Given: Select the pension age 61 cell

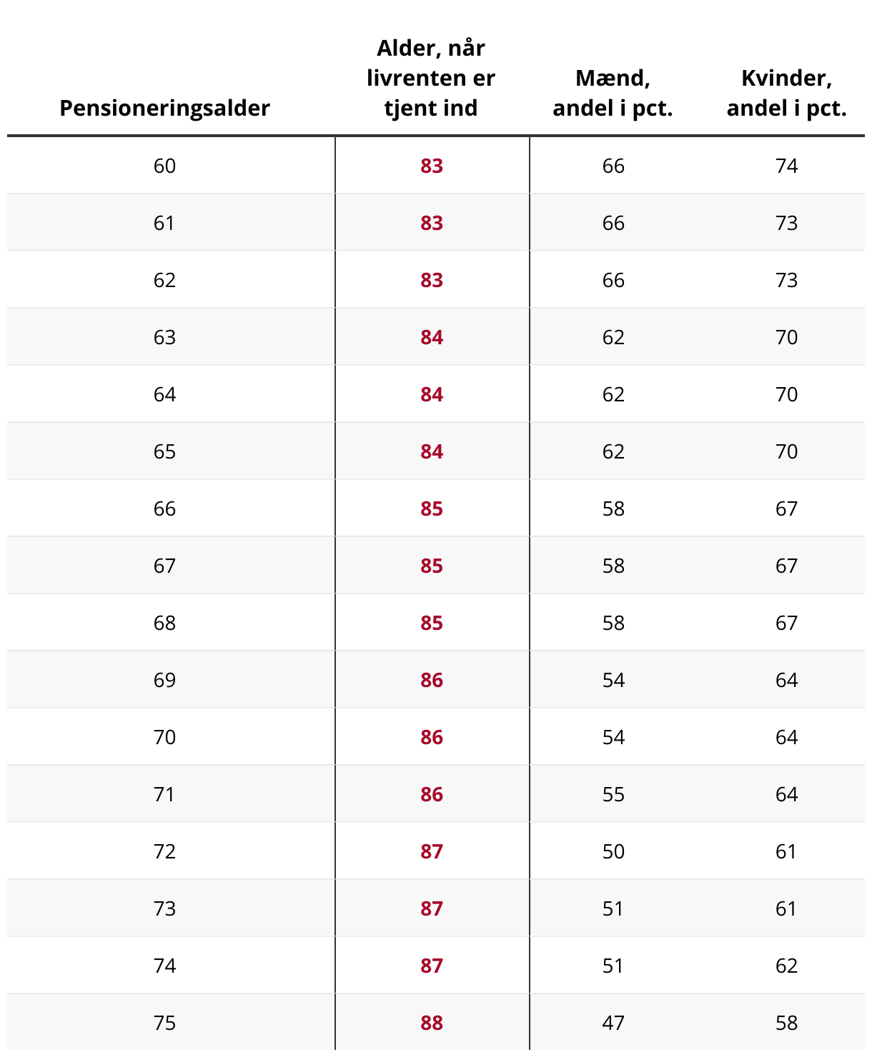Looking at the screenshot, I should click(164, 223).
